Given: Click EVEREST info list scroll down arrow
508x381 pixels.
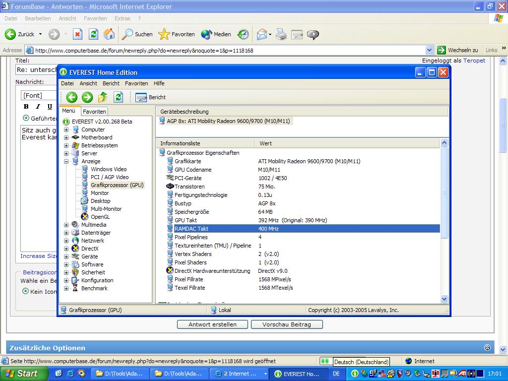Looking at the screenshot, I should [x=444, y=299].
